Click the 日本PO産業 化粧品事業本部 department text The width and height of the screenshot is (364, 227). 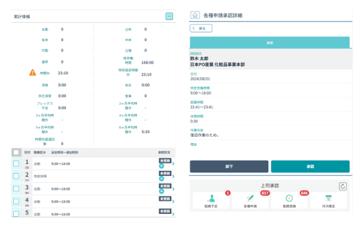coord(217,65)
